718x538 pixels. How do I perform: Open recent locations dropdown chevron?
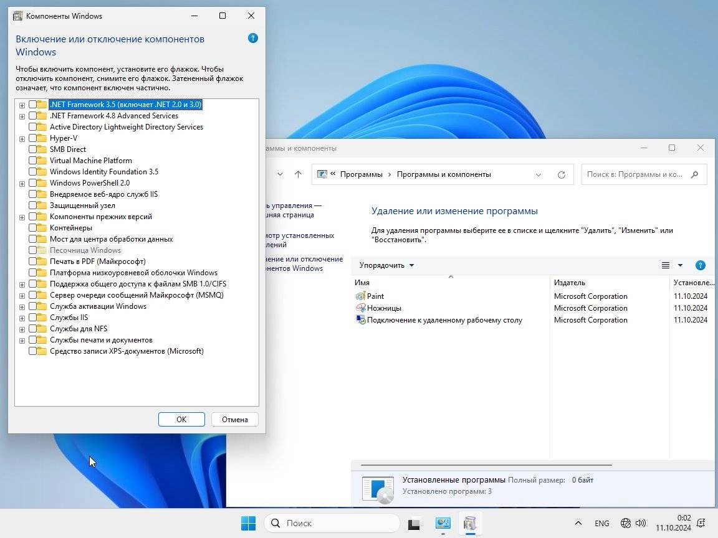point(280,174)
